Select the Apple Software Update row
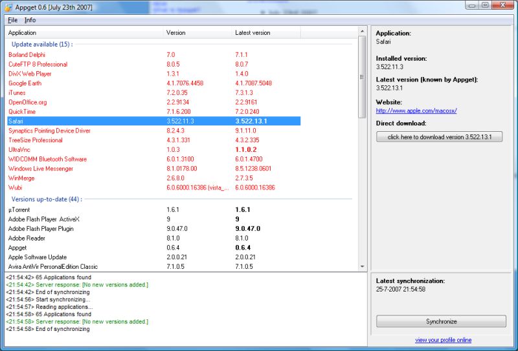 click(x=154, y=257)
